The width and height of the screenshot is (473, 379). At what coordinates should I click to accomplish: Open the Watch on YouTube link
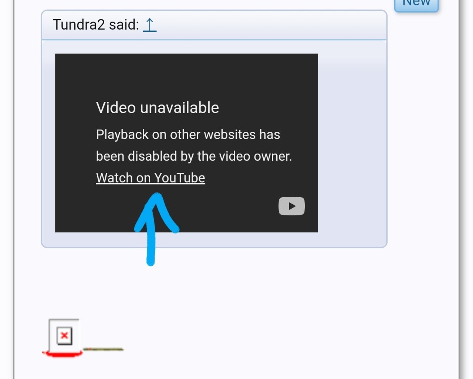(x=151, y=178)
